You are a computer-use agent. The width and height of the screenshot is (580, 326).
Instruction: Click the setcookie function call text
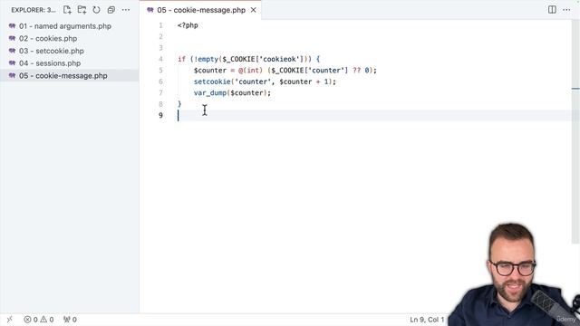212,81
